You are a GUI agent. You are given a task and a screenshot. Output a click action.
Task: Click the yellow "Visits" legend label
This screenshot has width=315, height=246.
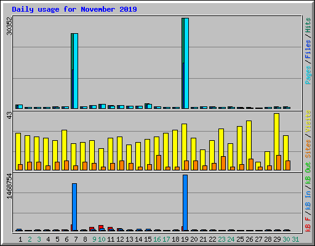tap(308, 121)
